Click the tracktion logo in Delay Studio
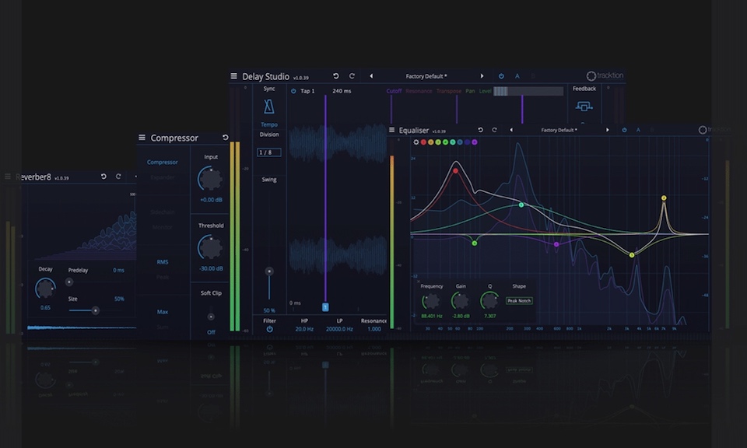The image size is (747, 448). click(x=605, y=75)
